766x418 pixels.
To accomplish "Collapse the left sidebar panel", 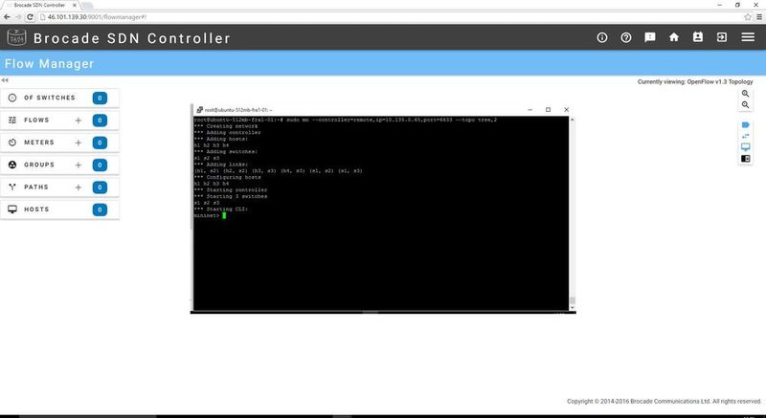I will point(5,80).
